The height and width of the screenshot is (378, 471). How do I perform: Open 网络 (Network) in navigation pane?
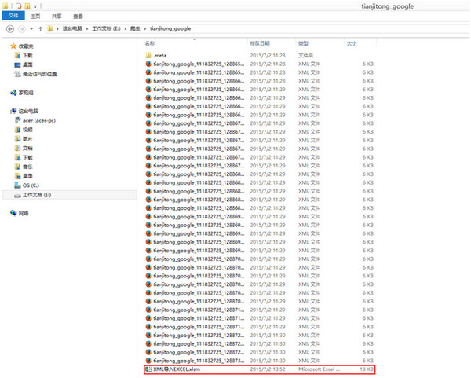click(x=24, y=213)
